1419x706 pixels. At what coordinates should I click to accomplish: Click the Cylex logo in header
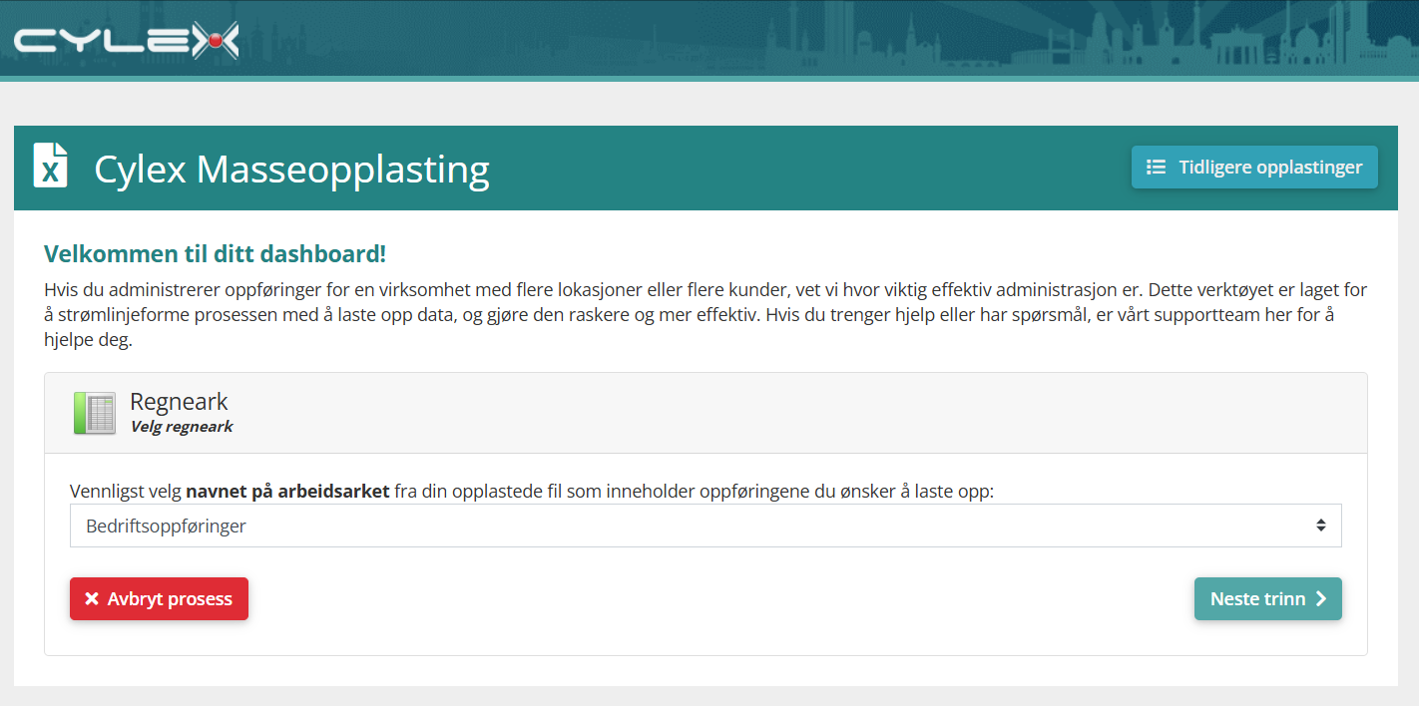click(127, 40)
